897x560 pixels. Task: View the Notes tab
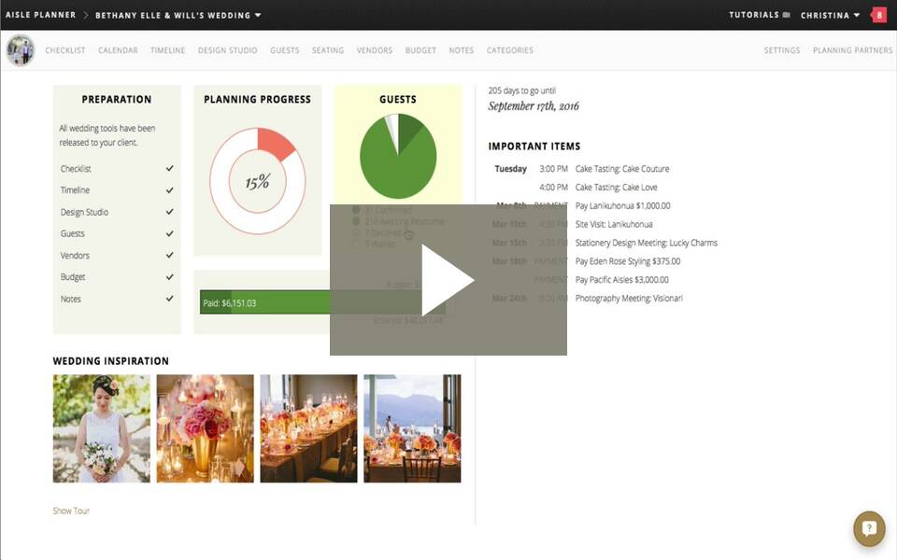(x=461, y=50)
